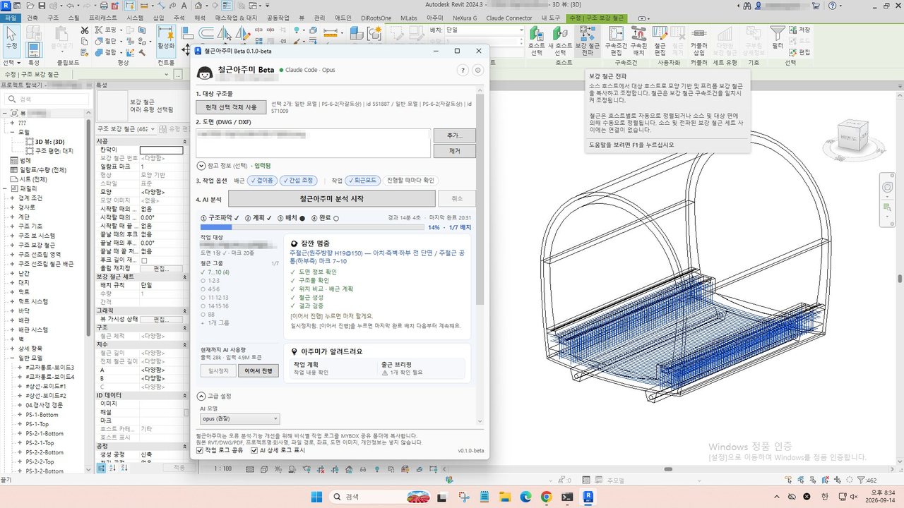
Task: Click the 1 : 100 view scale
Action: [222, 468]
